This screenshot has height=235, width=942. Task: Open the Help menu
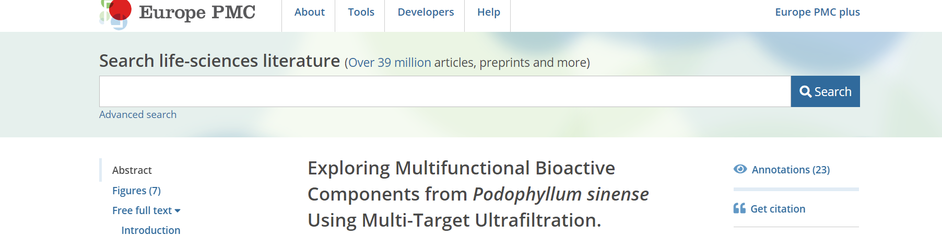488,12
